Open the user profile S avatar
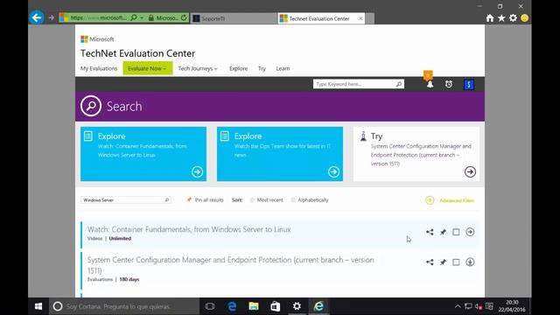The image size is (560, 315). click(469, 85)
